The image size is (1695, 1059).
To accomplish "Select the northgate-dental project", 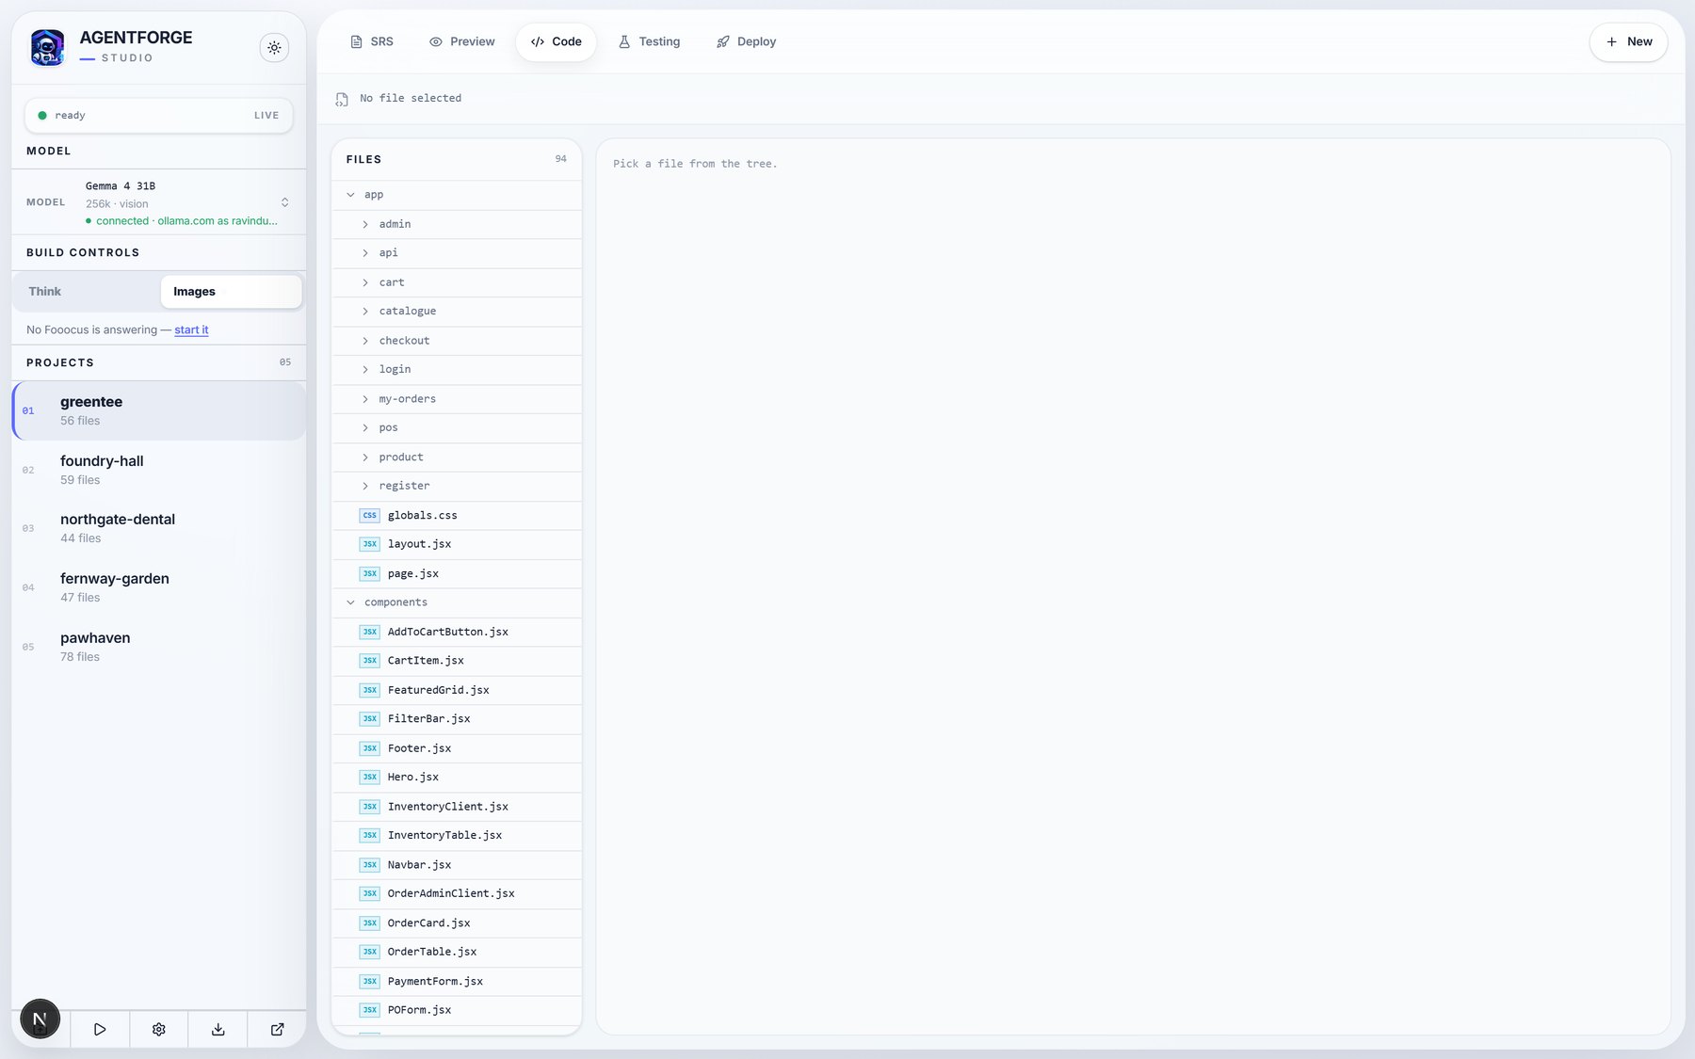I will 158,528.
